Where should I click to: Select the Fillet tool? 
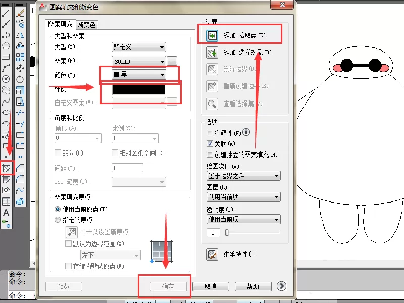(20, 179)
